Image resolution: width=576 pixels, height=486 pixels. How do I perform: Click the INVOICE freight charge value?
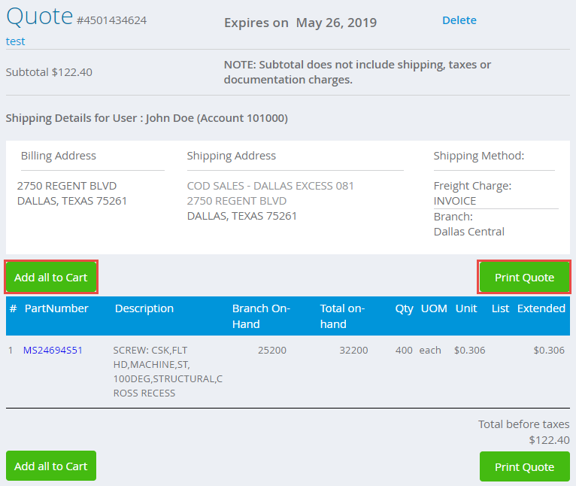(455, 201)
